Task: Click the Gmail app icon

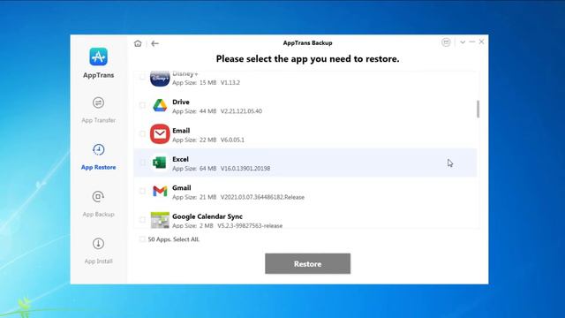Action: point(160,191)
